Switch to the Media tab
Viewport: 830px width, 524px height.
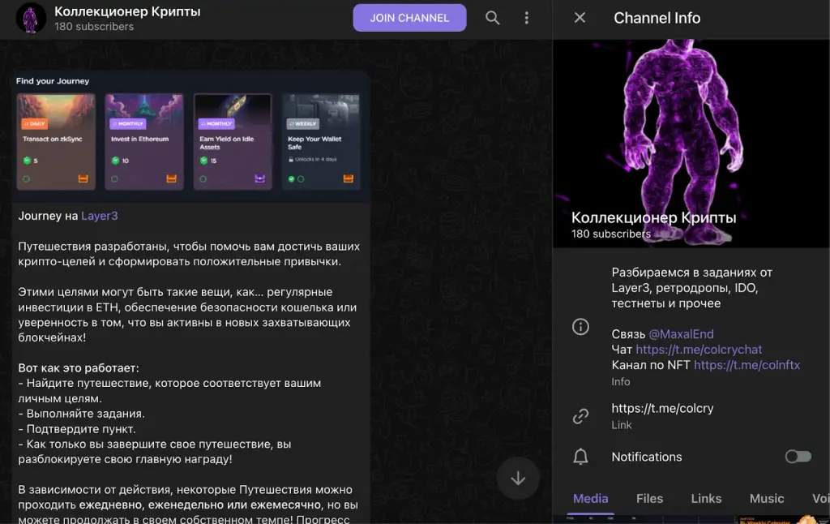(x=590, y=499)
